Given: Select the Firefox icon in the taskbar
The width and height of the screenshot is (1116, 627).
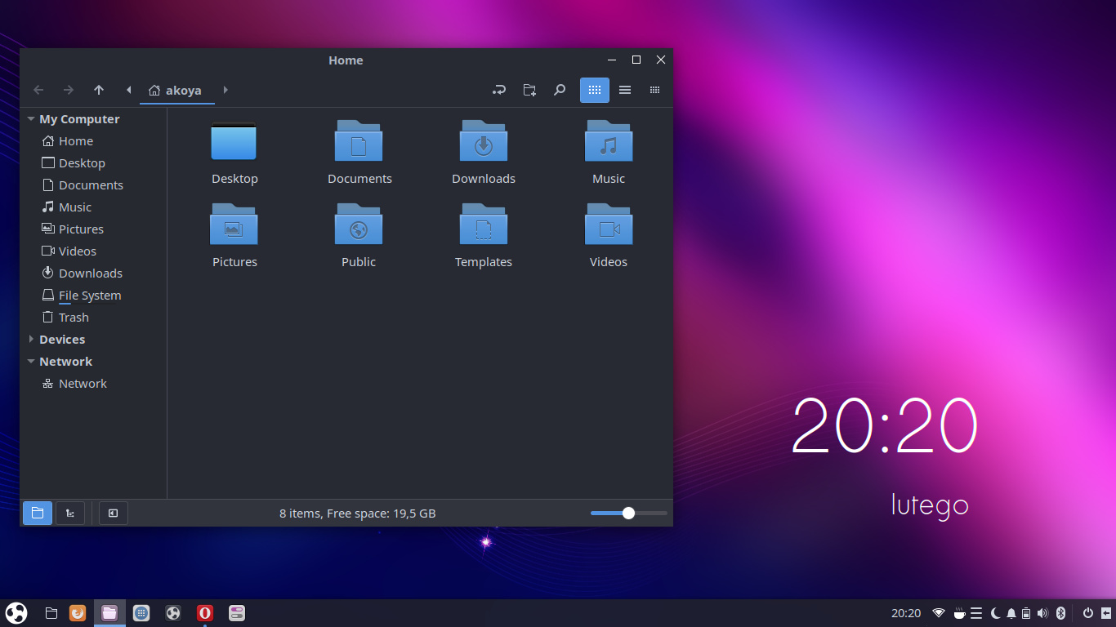Looking at the screenshot, I should tap(78, 612).
